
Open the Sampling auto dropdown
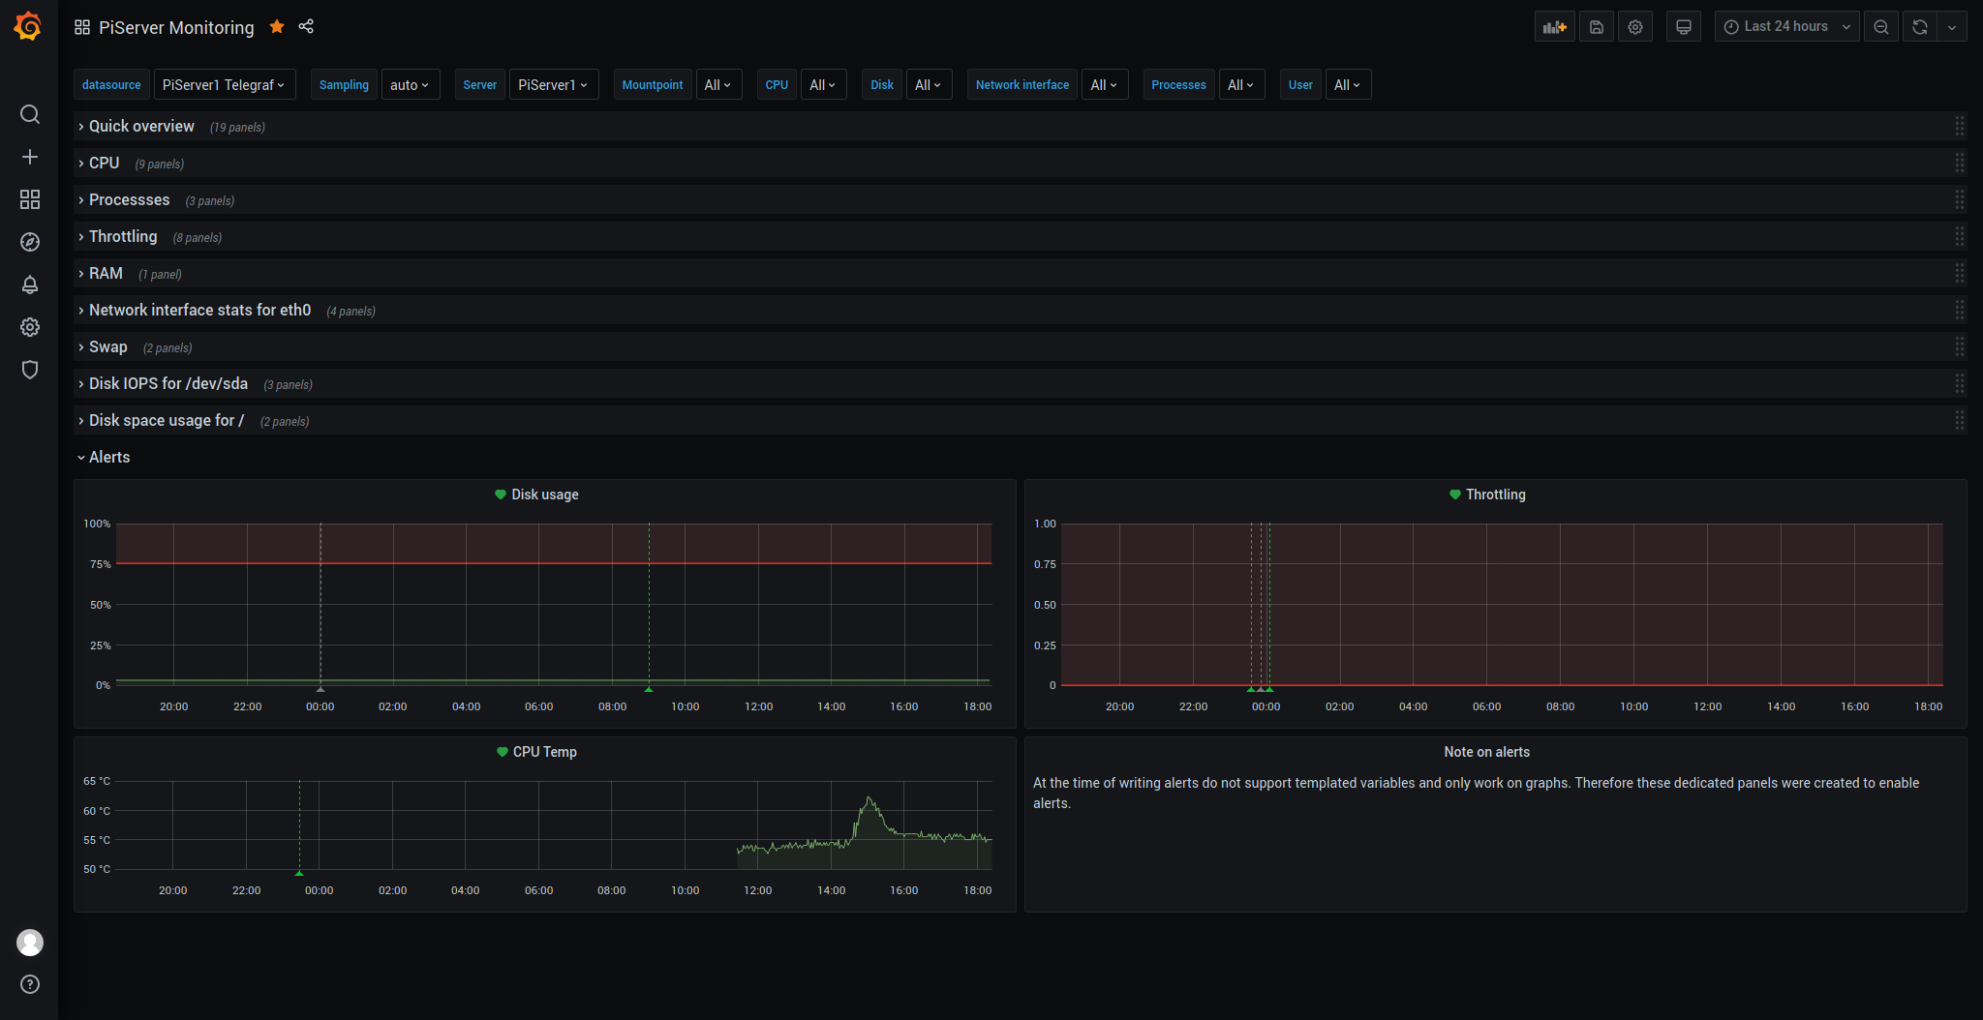click(410, 85)
